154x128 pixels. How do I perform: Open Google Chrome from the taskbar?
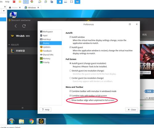[31, 121]
